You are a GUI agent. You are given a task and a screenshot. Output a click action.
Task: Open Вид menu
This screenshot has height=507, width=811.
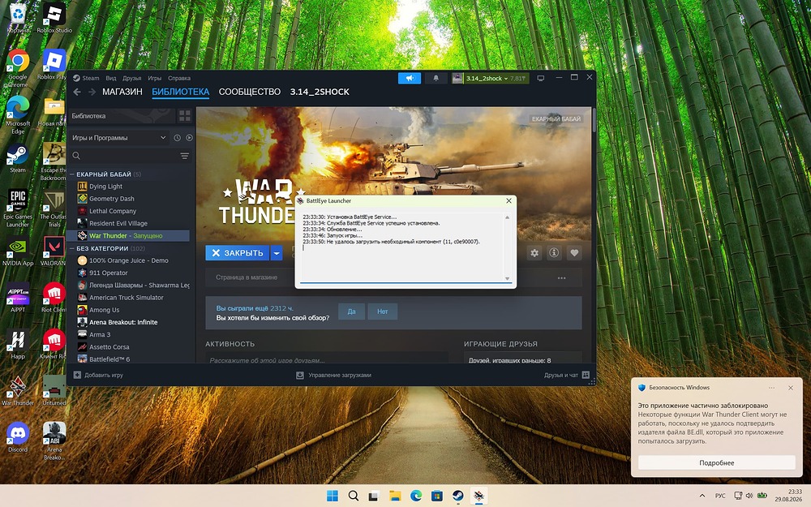(x=110, y=78)
